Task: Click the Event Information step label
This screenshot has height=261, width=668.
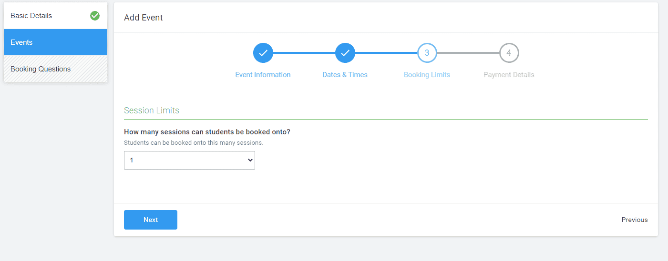Action: tap(263, 75)
